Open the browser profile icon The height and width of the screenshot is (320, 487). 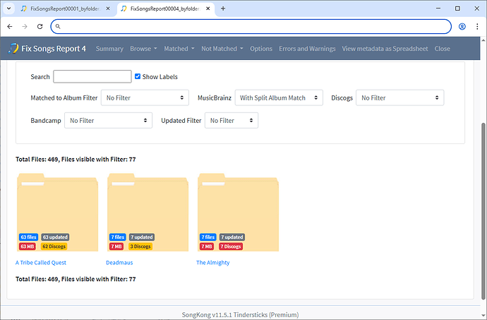(462, 26)
